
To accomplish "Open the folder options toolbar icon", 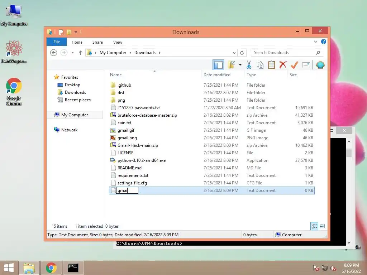I will click(232, 65).
